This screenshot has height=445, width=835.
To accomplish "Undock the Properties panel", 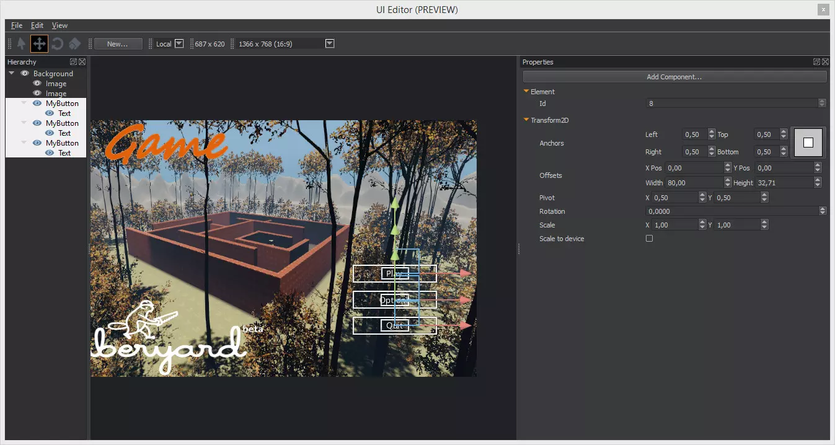I will [x=816, y=62].
